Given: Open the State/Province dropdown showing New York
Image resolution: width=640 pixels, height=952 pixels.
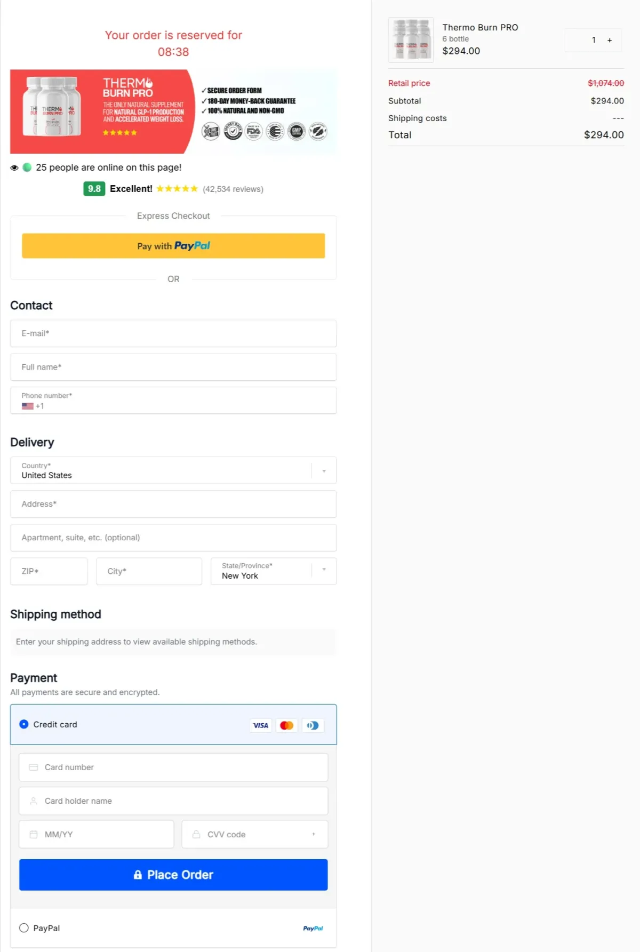Looking at the screenshot, I should pos(324,571).
